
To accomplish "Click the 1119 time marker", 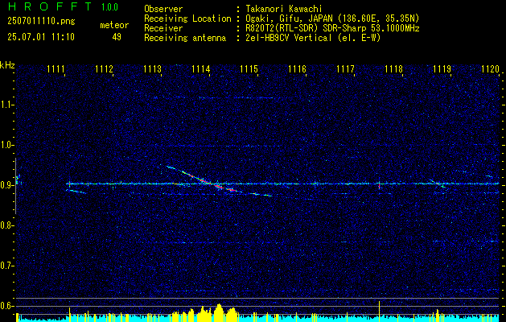I will pos(442,69).
